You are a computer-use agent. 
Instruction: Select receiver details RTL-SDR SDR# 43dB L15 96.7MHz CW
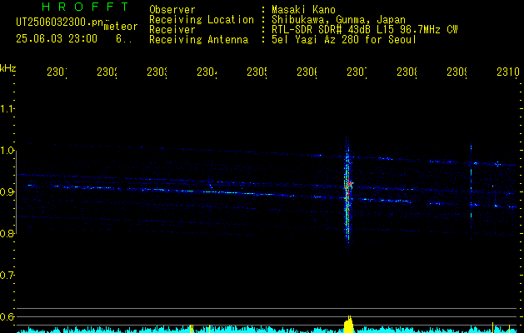365,30
